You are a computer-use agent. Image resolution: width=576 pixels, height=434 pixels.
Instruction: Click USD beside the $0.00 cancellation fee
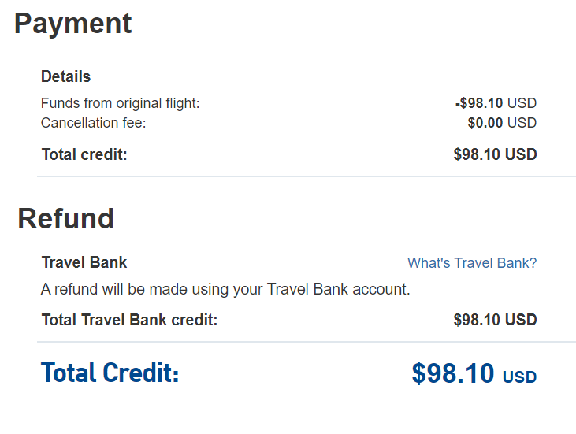(522, 123)
